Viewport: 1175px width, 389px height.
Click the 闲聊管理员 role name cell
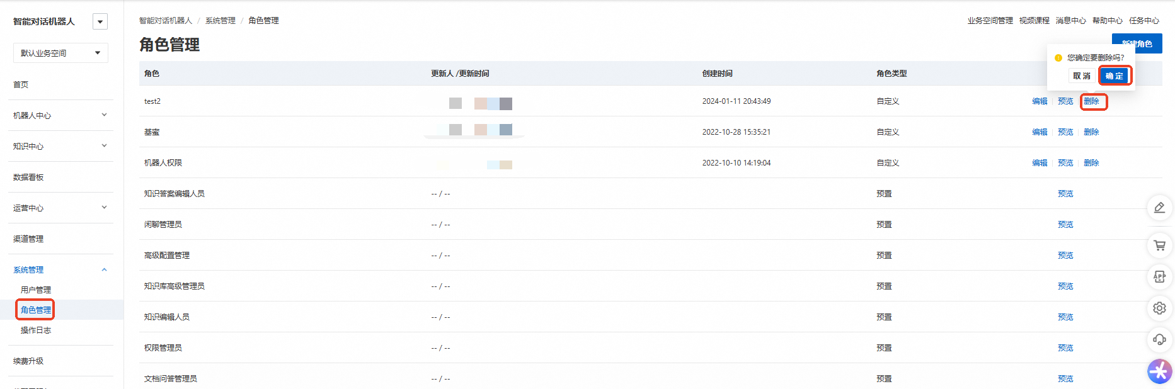coord(163,225)
